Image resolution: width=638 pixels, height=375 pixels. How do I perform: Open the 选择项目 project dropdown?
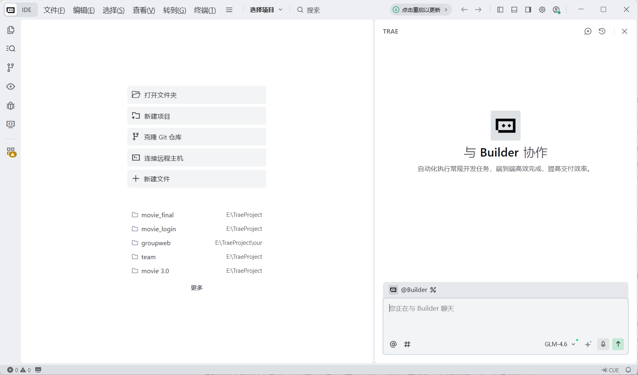[266, 10]
